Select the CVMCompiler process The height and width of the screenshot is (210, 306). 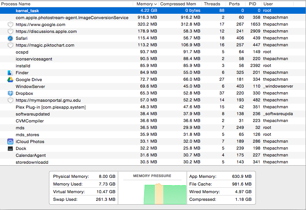tap(30, 121)
